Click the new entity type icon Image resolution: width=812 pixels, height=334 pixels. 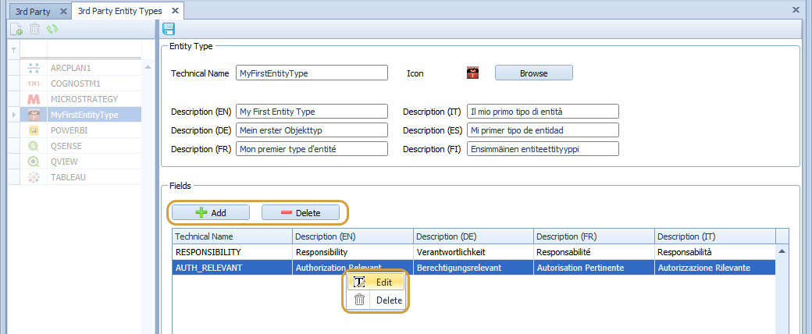[x=16, y=29]
